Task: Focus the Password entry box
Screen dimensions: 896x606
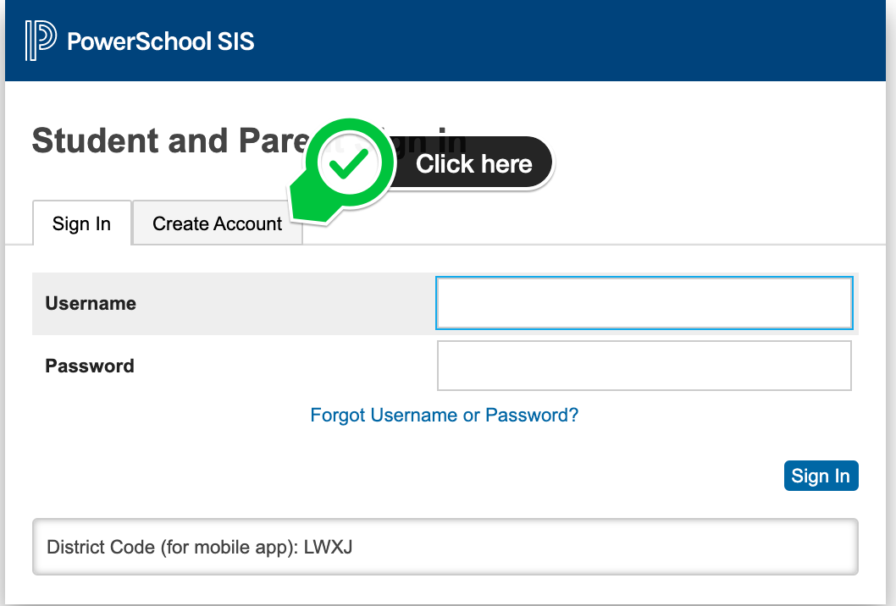Action: pyautogui.click(x=644, y=366)
